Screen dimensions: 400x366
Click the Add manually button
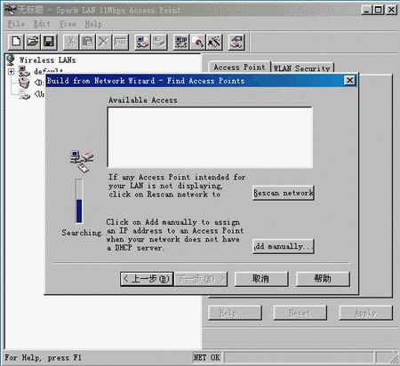point(284,246)
